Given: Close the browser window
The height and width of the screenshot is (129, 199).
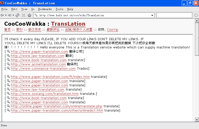Looking at the screenshot, I should (x=196, y=3).
